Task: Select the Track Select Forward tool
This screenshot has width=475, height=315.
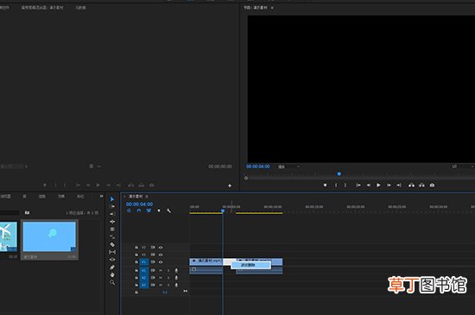Action: point(112,206)
